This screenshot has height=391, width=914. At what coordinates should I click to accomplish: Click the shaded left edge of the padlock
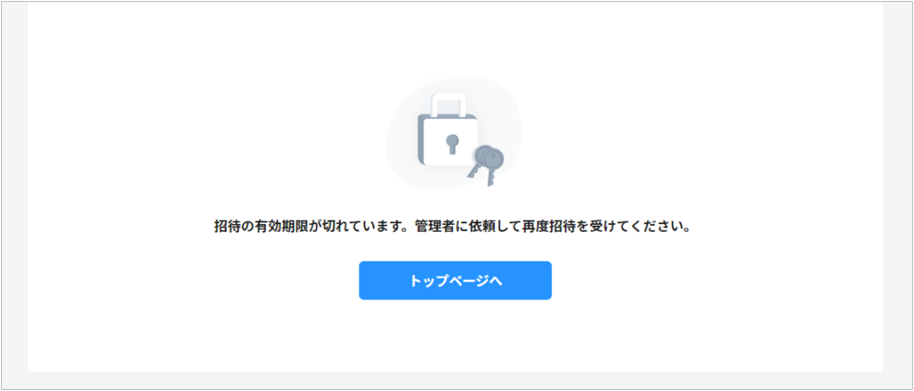[x=421, y=138]
